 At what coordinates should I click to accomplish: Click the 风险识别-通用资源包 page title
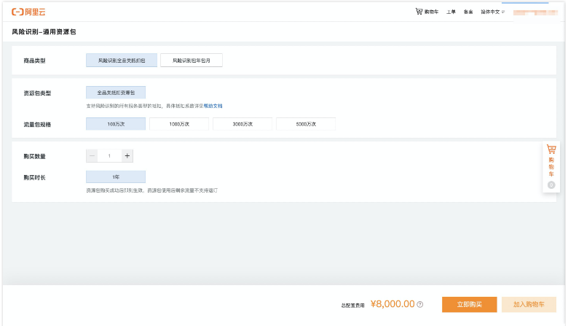click(x=44, y=32)
